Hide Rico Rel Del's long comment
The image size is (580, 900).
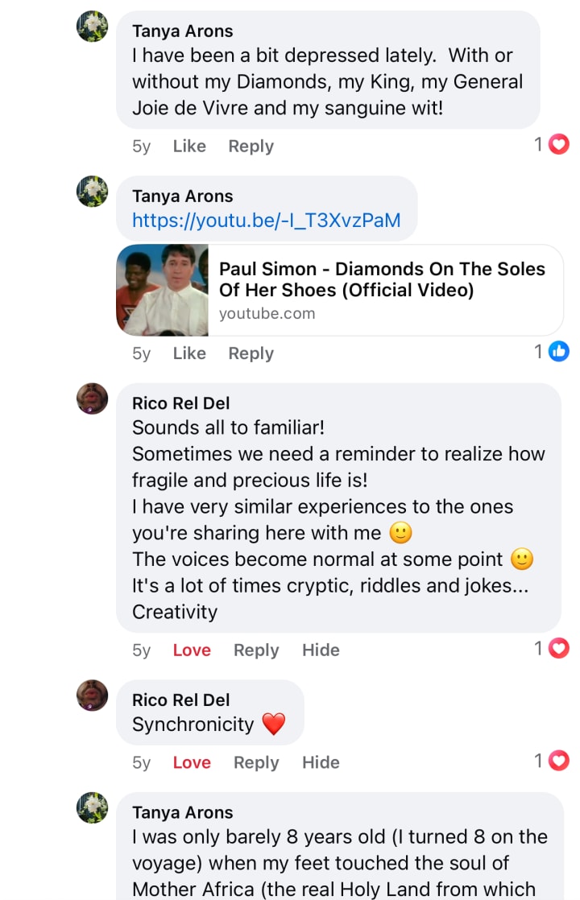pyautogui.click(x=321, y=650)
